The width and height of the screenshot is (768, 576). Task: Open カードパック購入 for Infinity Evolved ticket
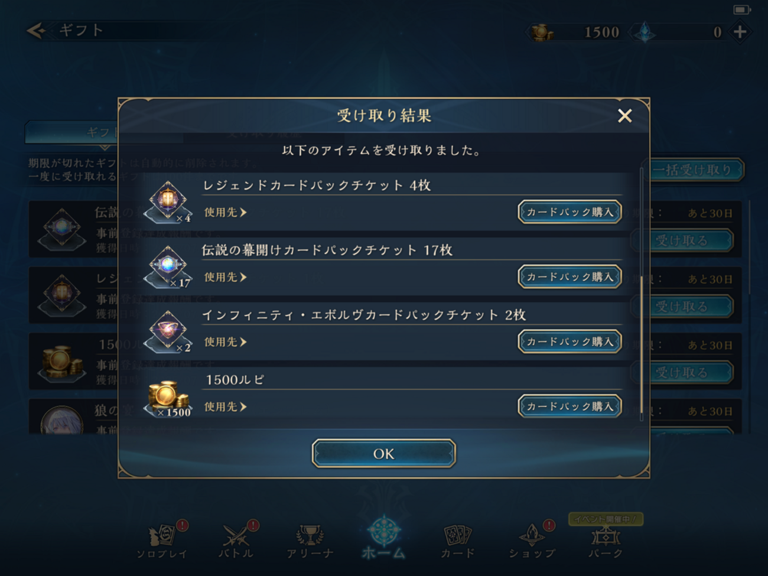point(570,341)
